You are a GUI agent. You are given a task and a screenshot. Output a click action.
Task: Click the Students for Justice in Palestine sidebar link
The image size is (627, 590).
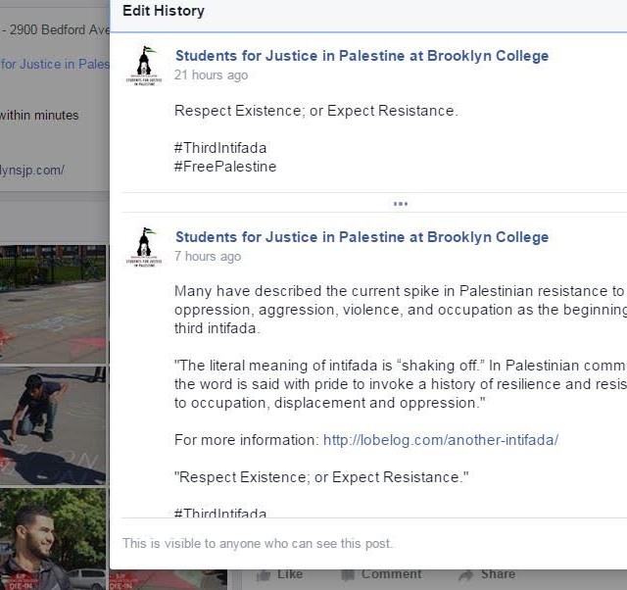55,64
